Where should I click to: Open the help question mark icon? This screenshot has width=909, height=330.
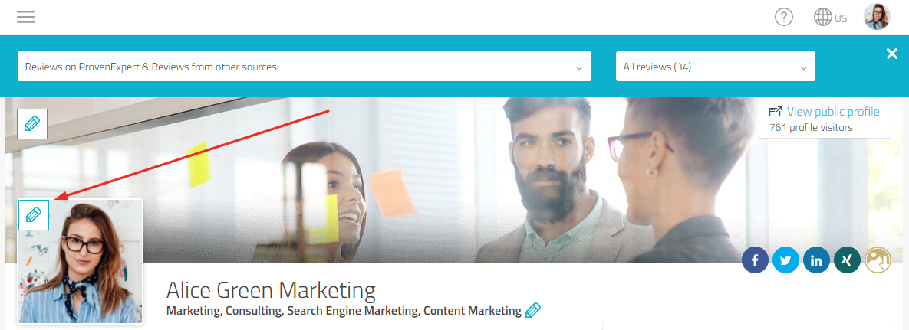pyautogui.click(x=784, y=17)
